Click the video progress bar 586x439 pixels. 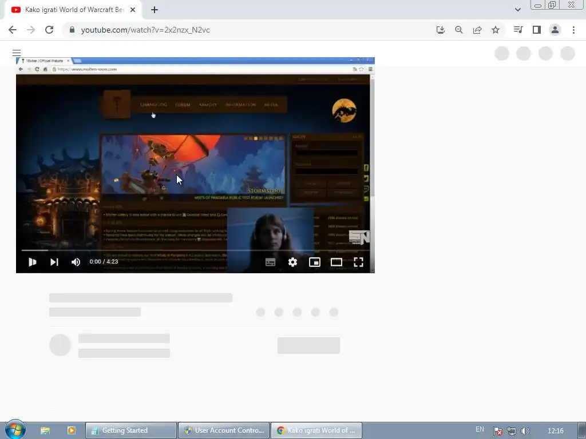point(195,250)
